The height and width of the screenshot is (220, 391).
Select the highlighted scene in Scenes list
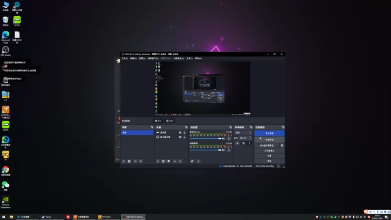click(x=137, y=132)
